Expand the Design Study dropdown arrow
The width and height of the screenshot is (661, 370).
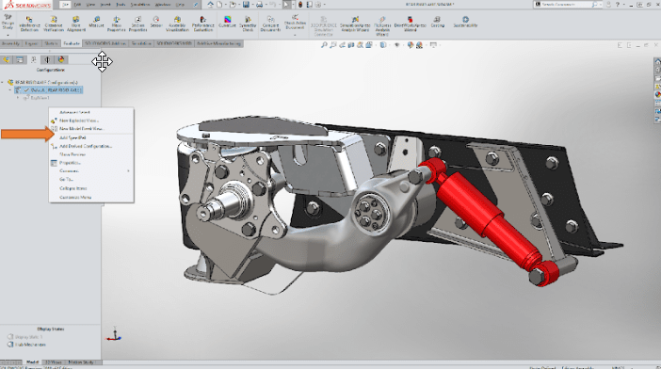pos(8,35)
